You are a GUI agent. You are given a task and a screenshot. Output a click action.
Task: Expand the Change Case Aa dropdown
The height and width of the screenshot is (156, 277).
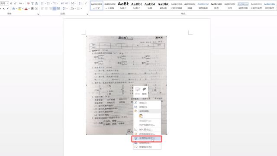(x=23, y=3)
